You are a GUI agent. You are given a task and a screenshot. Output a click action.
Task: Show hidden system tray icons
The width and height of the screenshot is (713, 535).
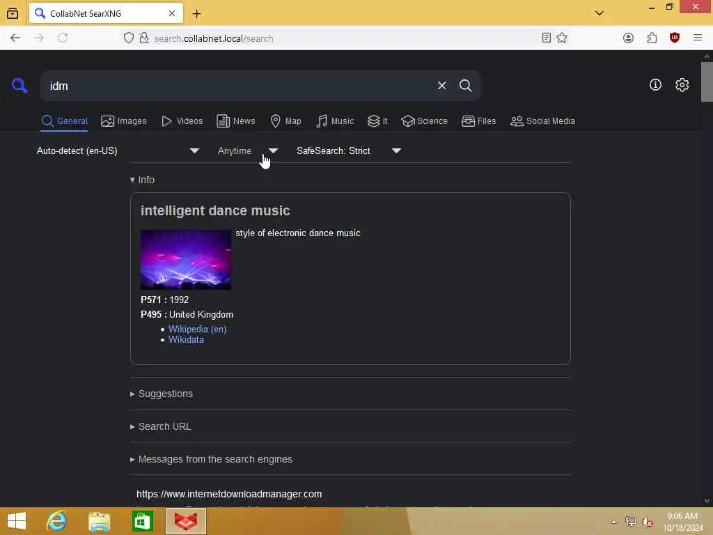613,522
